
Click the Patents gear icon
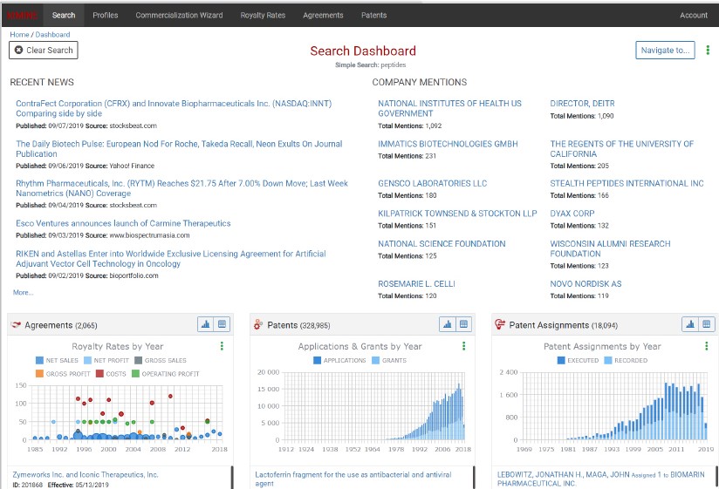click(x=258, y=324)
